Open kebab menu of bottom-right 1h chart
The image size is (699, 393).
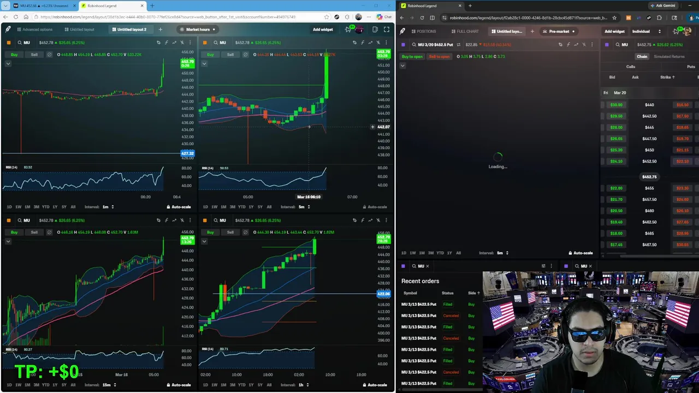click(386, 221)
